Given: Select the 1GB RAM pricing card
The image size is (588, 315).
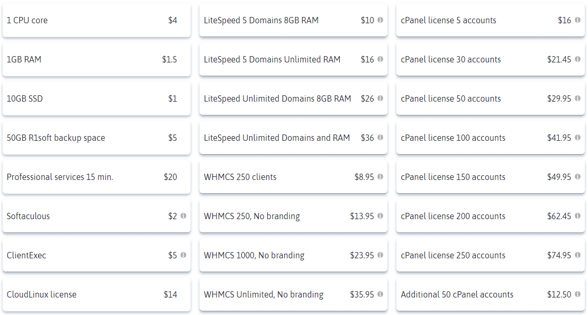Looking at the screenshot, I should 96,59.
